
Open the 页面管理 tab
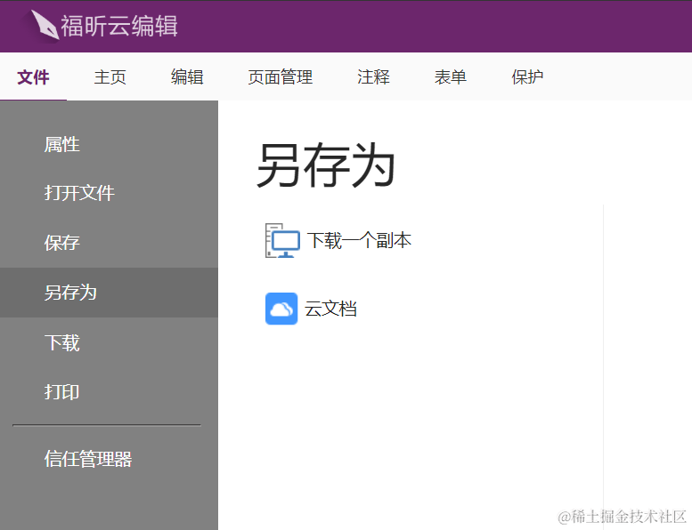[x=281, y=77]
